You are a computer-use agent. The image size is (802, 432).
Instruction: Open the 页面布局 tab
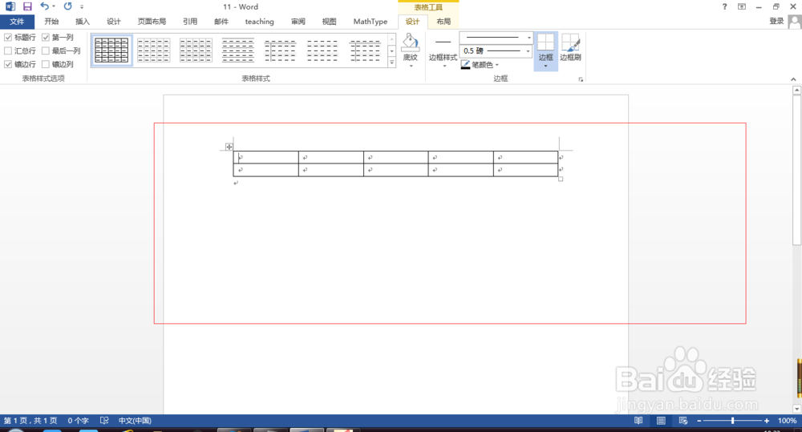point(152,22)
